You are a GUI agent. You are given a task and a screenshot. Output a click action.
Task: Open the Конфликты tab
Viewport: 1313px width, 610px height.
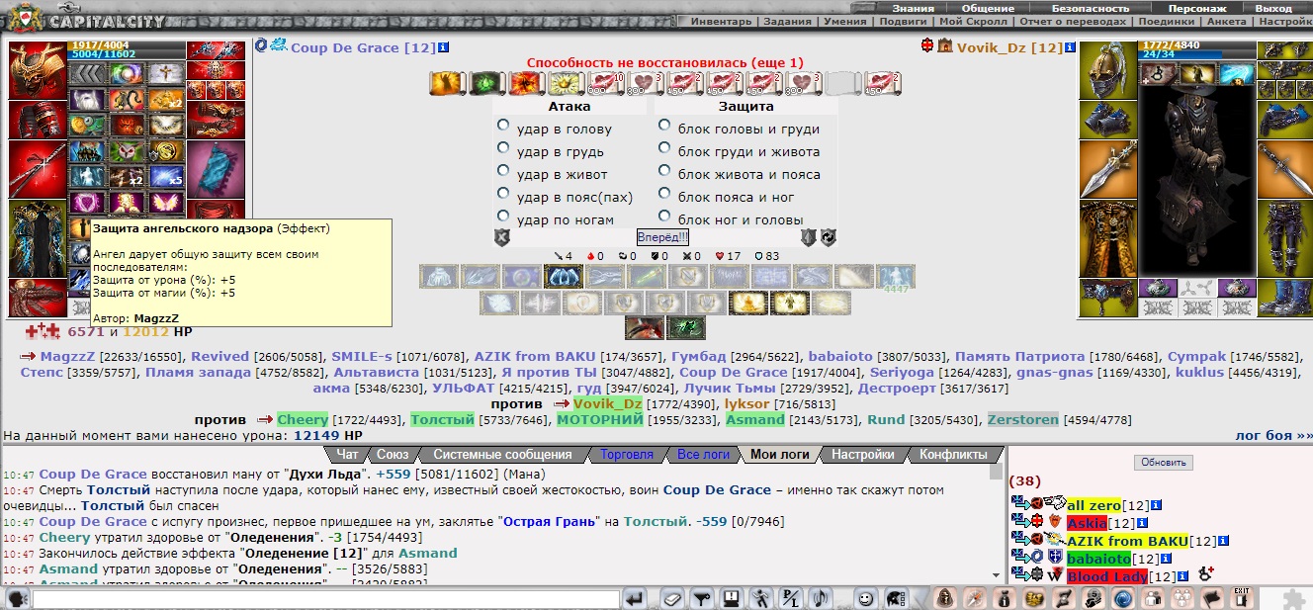953,455
